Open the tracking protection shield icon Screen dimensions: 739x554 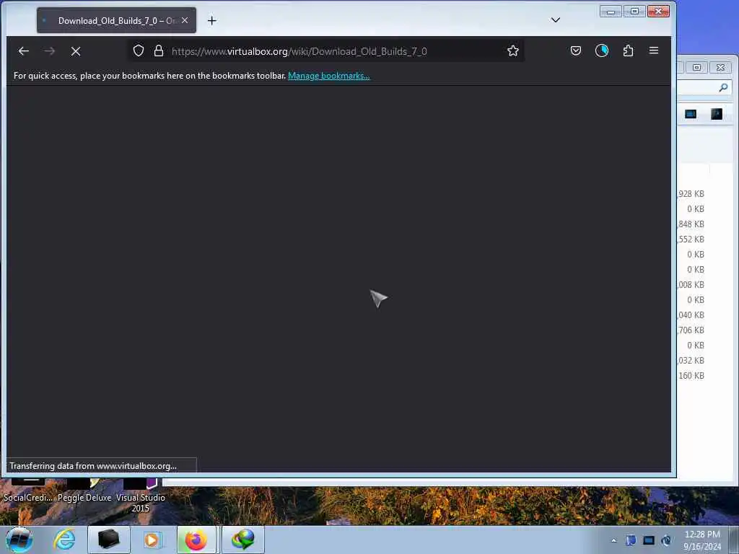click(x=138, y=51)
